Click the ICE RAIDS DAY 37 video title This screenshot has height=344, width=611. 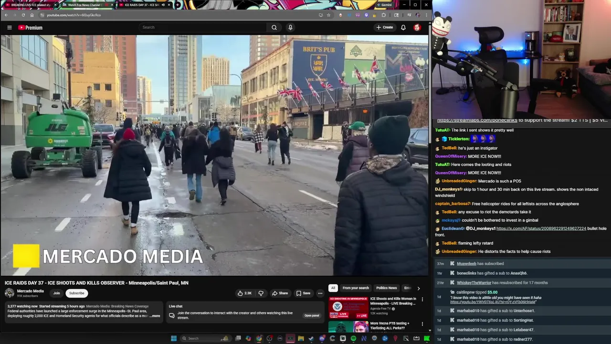(96, 283)
